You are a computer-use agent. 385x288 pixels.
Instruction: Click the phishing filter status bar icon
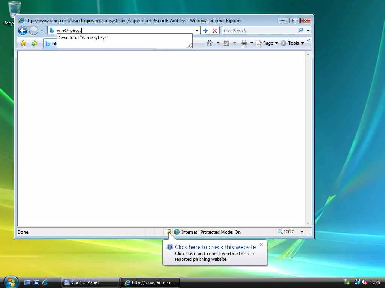tap(168, 232)
